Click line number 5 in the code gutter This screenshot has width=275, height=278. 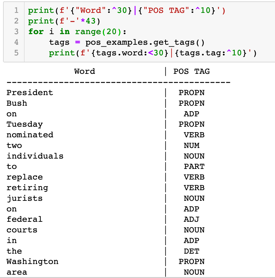pos(16,53)
